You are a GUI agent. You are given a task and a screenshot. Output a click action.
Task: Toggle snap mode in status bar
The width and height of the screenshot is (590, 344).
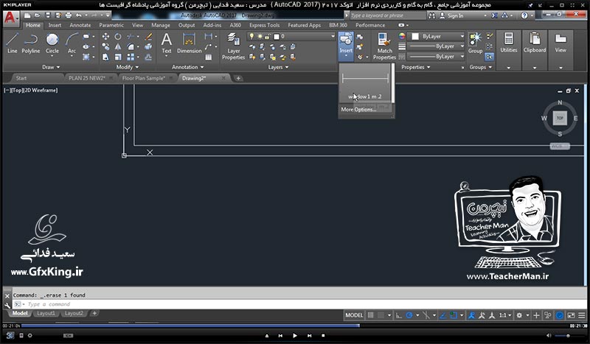[381, 315]
